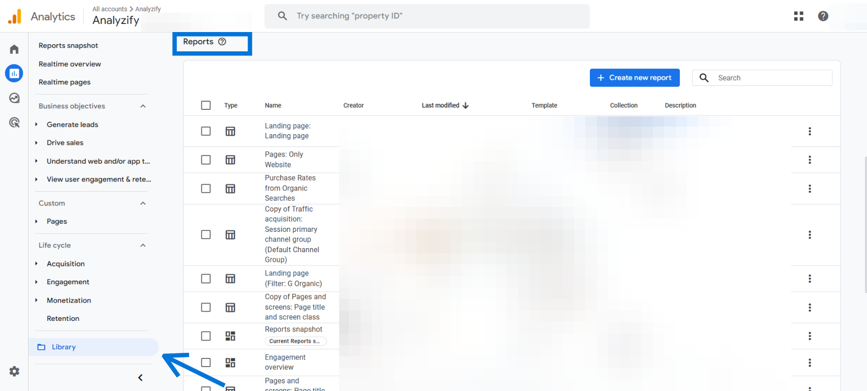Viewport: 867px width, 391px height.
Task: Check the Pages: Only Website row
Action: coord(206,160)
